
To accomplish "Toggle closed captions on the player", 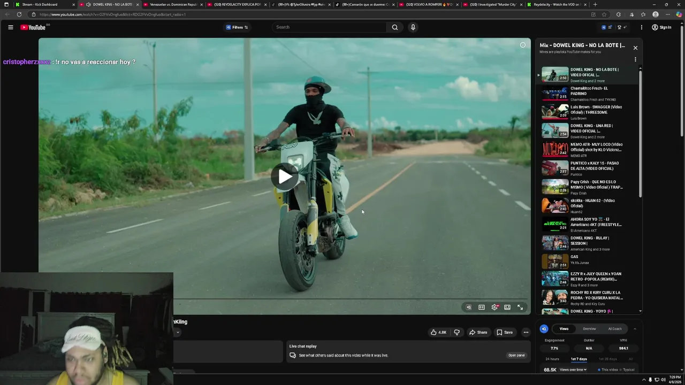I will 481,307.
